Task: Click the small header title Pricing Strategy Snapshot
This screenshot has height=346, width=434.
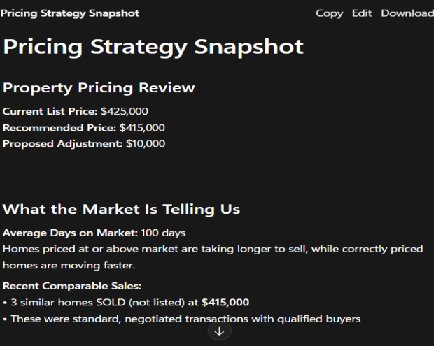Action: click(70, 13)
